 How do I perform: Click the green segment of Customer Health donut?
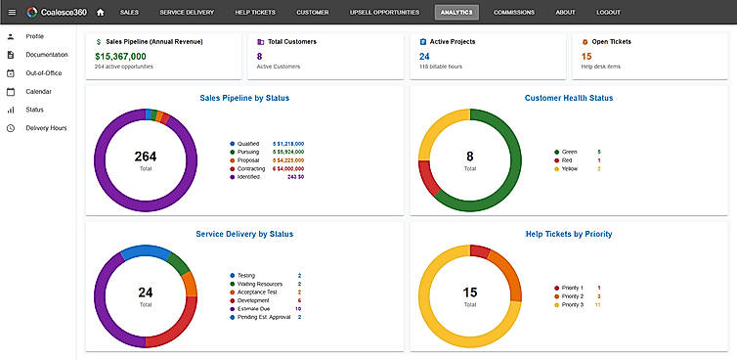coord(516,160)
